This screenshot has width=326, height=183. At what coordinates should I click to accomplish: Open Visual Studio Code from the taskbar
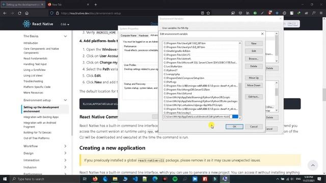[135, 179]
